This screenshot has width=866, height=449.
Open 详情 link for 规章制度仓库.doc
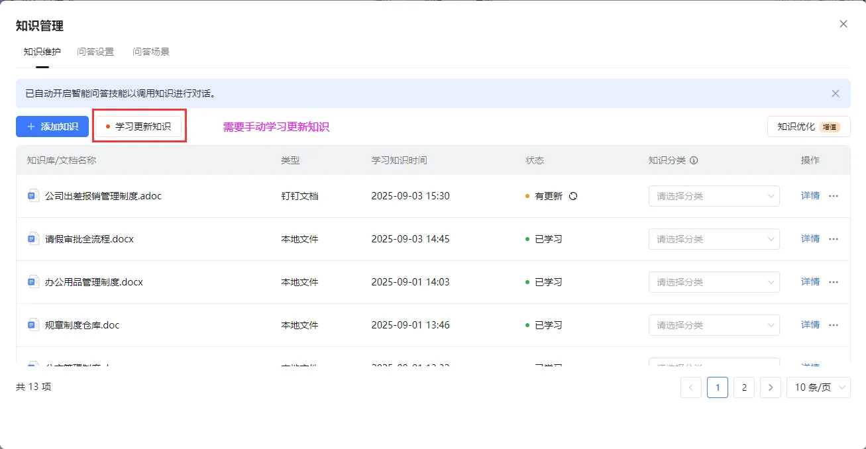point(810,325)
